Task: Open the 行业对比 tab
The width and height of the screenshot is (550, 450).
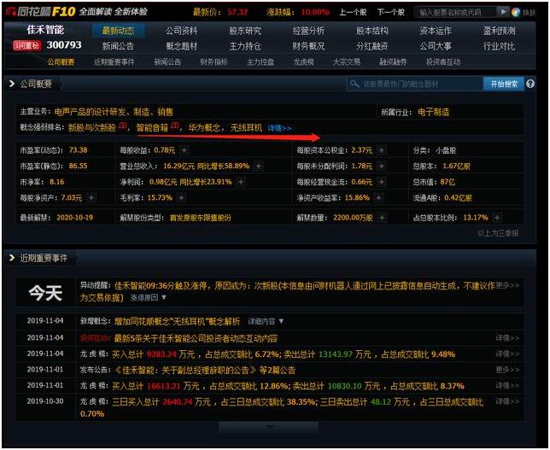Action: tap(499, 46)
